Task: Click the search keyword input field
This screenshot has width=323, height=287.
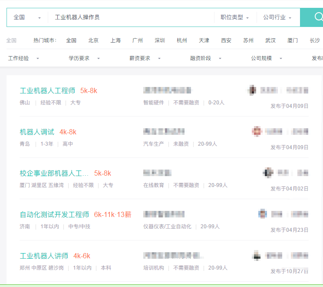Action: (130, 17)
